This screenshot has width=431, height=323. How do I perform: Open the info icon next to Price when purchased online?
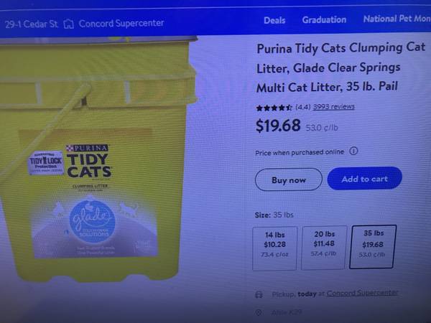(x=353, y=151)
